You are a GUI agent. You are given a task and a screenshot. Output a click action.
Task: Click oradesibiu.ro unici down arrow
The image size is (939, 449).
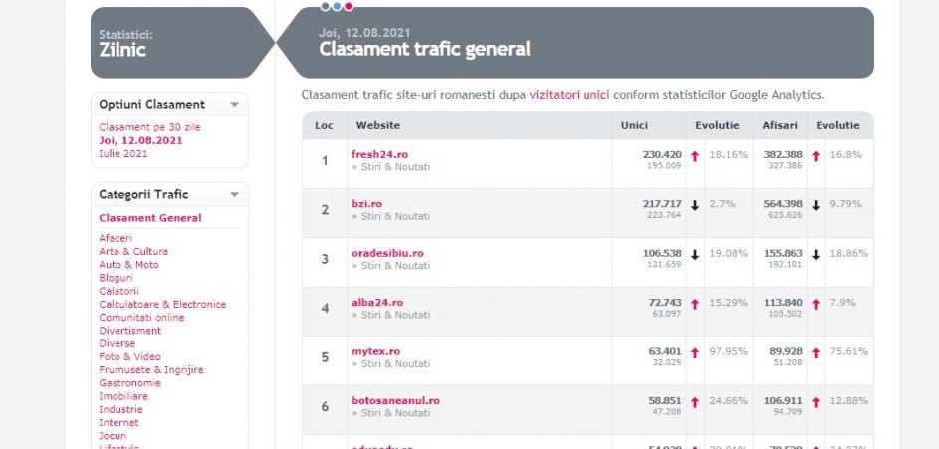(695, 255)
